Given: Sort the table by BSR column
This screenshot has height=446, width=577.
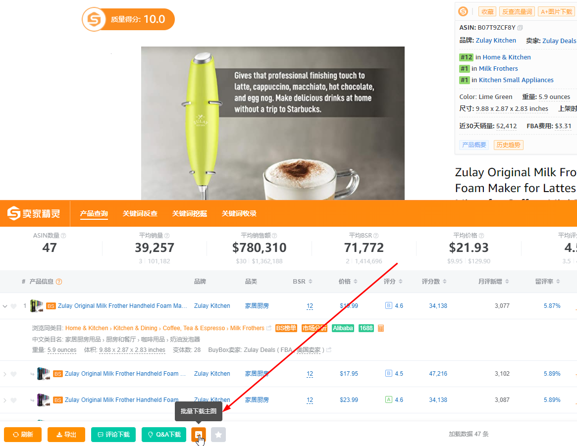Looking at the screenshot, I should click(302, 281).
